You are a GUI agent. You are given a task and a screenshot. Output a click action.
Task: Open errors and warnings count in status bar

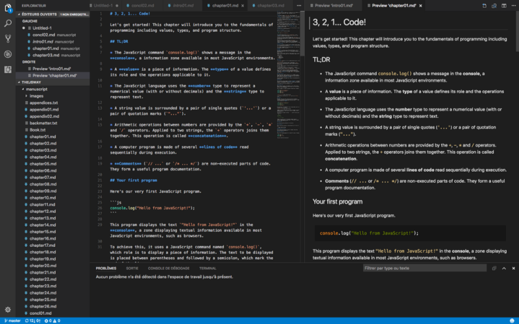53,321
